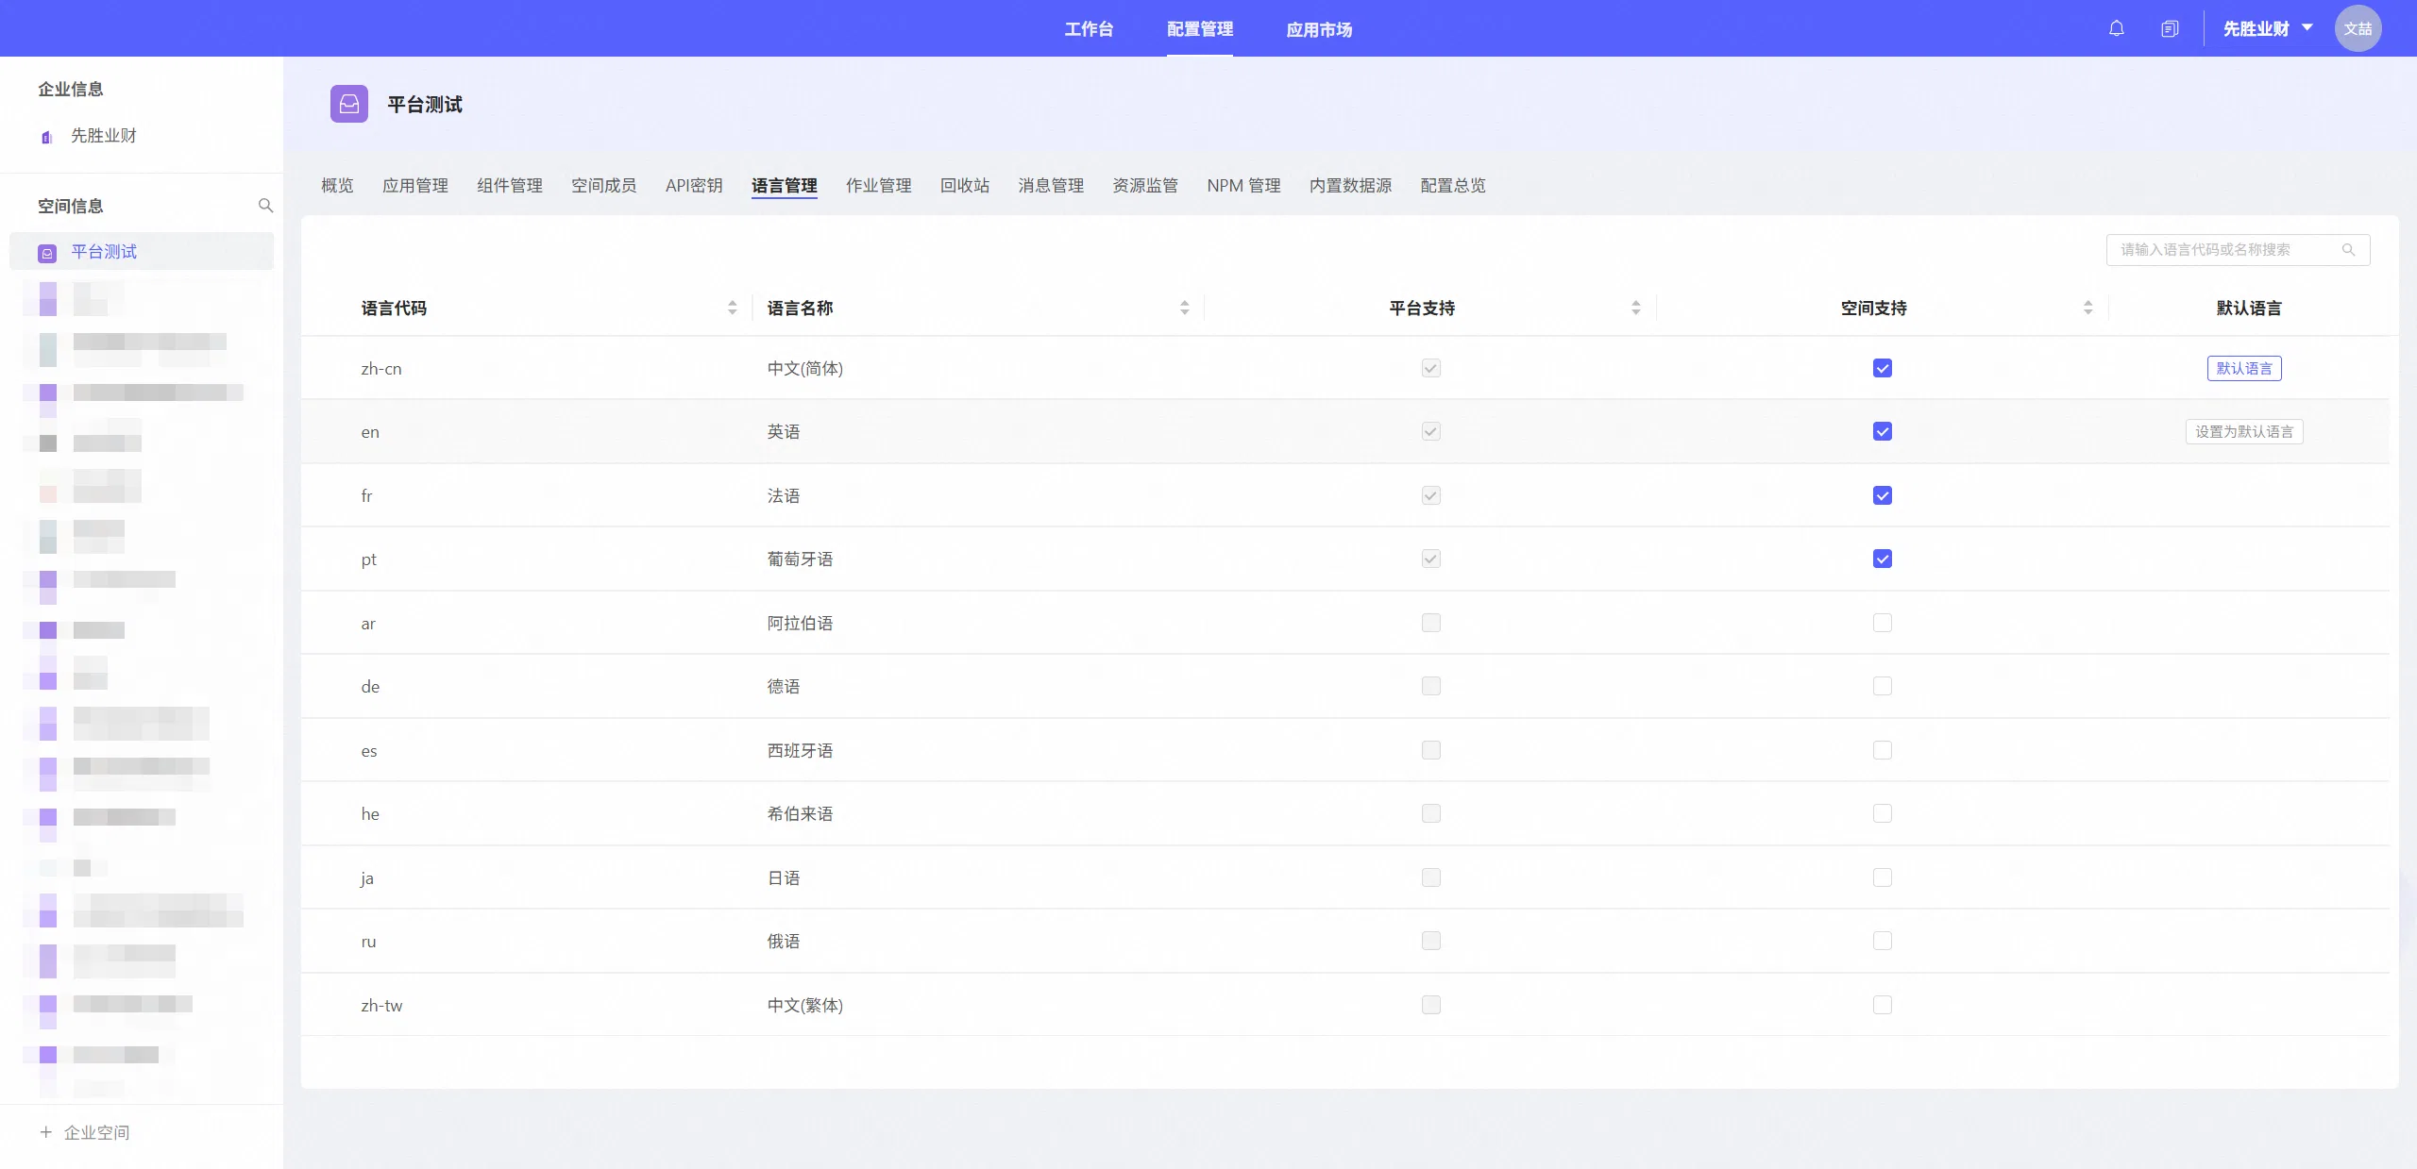Focus the language code search input
Screen dimensions: 2417x1169
pos(2238,250)
